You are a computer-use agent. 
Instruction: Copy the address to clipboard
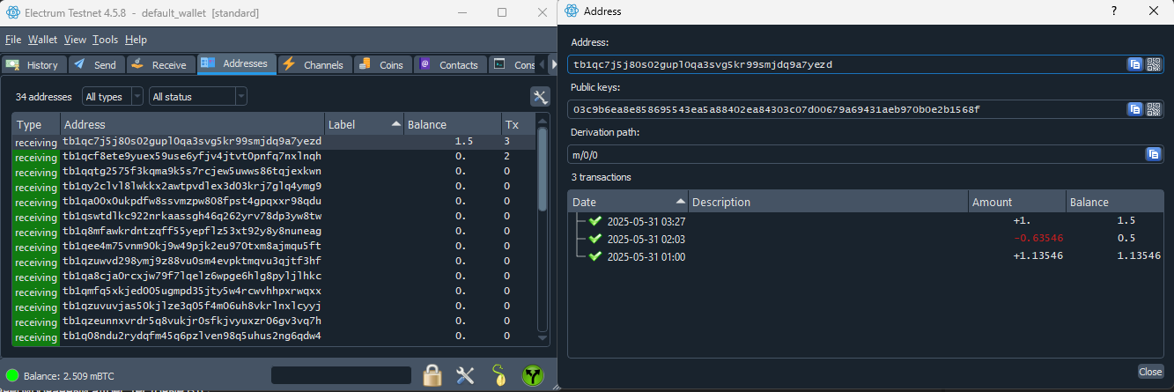pyautogui.click(x=1135, y=64)
